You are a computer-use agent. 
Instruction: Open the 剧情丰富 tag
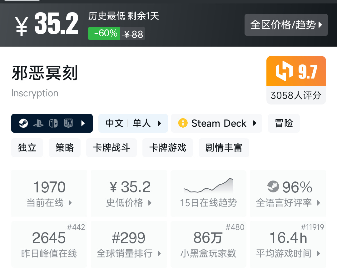[224, 148]
